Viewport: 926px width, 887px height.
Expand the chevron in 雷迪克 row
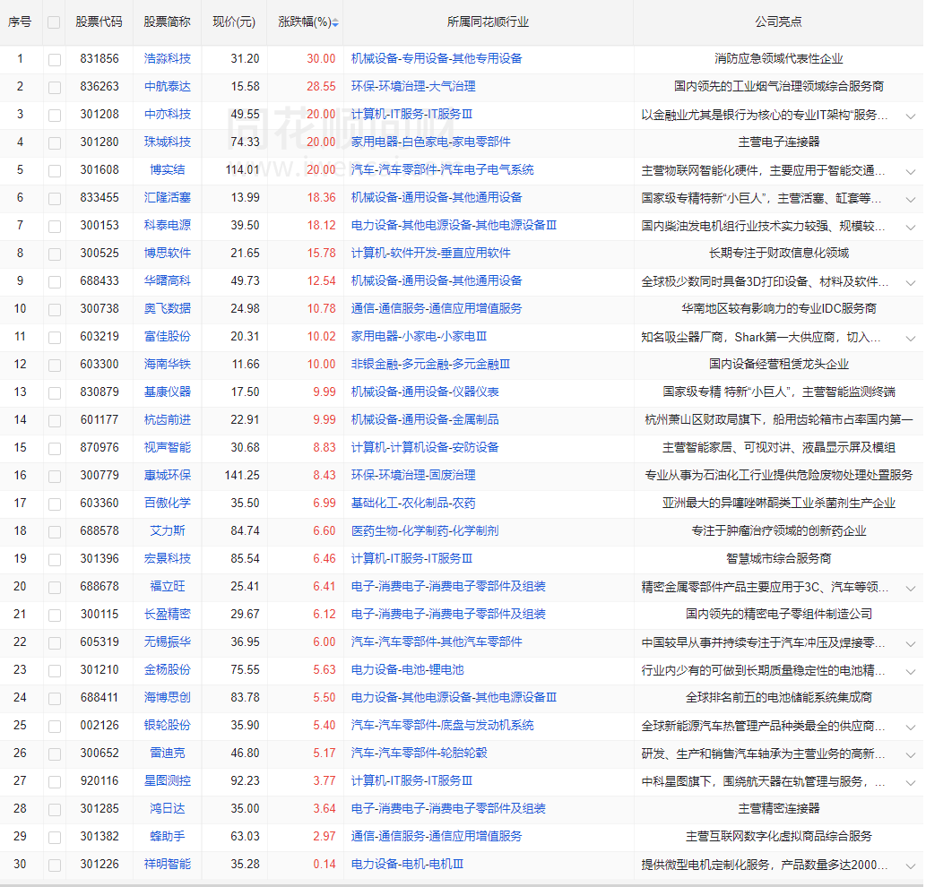point(911,754)
